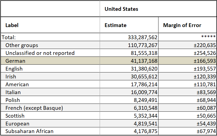Select the total estimate 333,287,562 cell
Image resolution: width=217 pixels, height=136 pixels.
[x=143, y=37]
